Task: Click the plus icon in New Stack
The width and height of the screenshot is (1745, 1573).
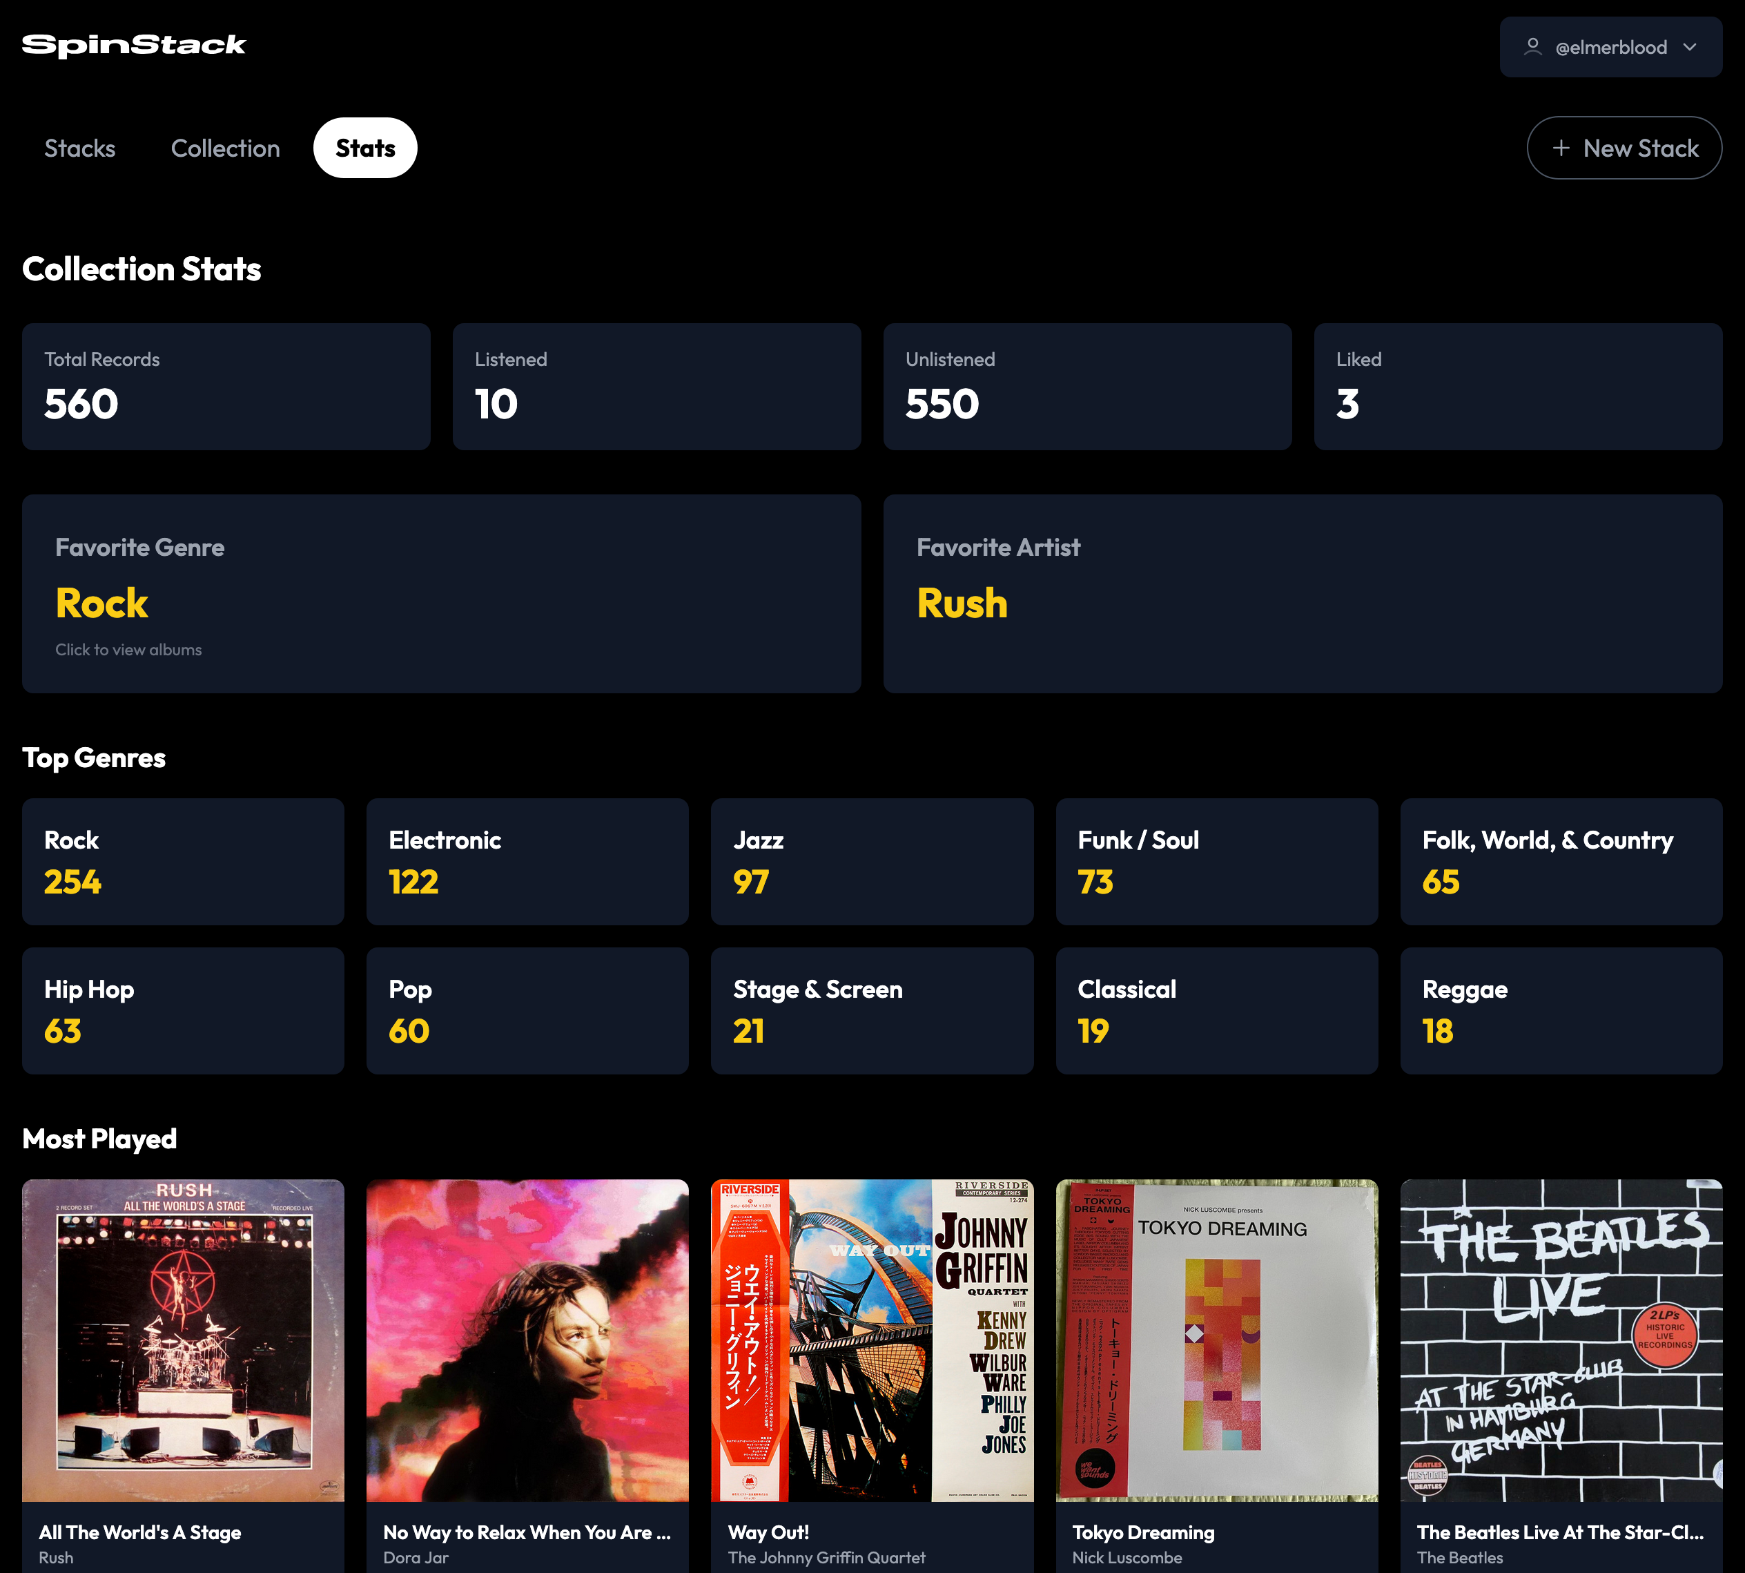Action: click(x=1561, y=148)
